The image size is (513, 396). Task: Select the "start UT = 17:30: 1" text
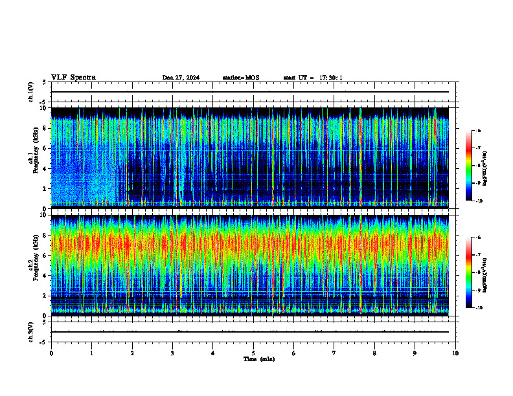pos(313,78)
